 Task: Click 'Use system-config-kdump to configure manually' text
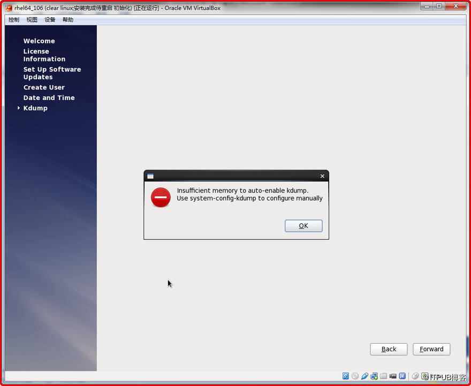click(x=249, y=198)
